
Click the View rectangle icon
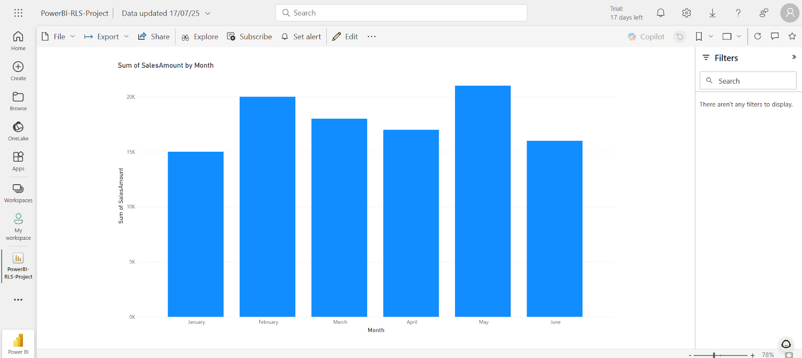(727, 37)
